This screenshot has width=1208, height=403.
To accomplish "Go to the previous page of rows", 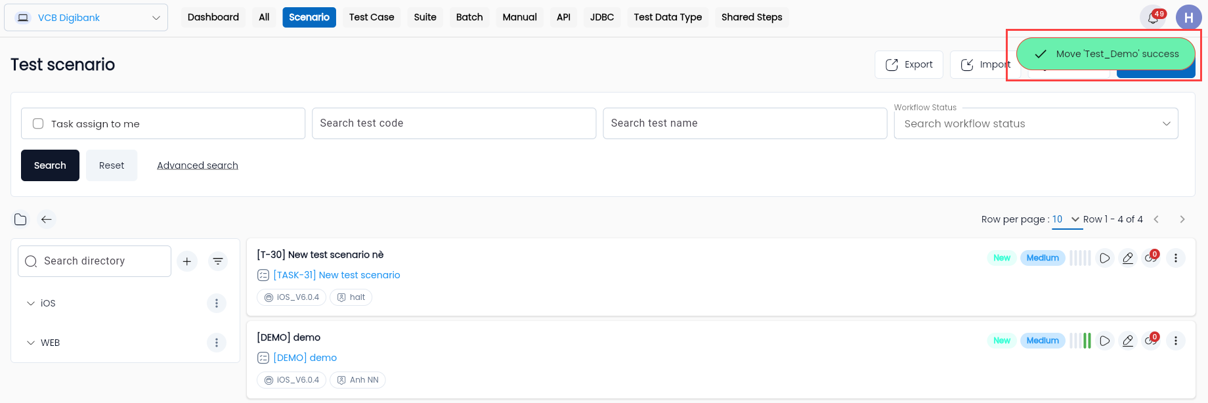I will point(1156,219).
